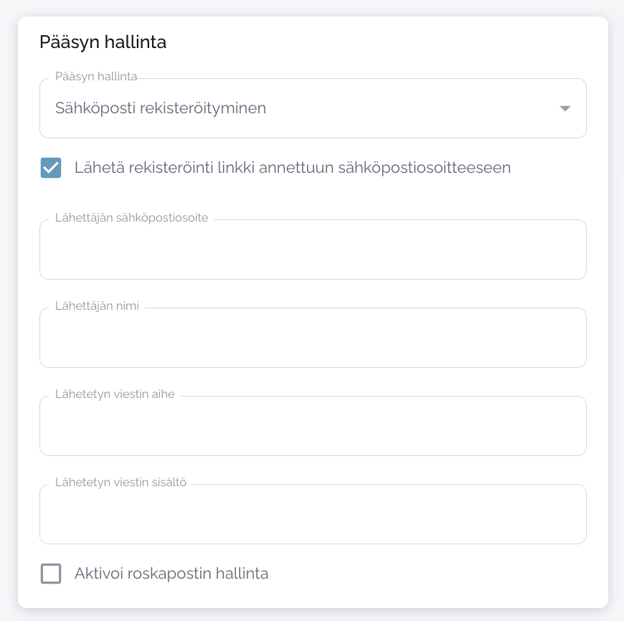The width and height of the screenshot is (624, 621).
Task: Click the white checkmark icon in the blue box
Action: 51,168
